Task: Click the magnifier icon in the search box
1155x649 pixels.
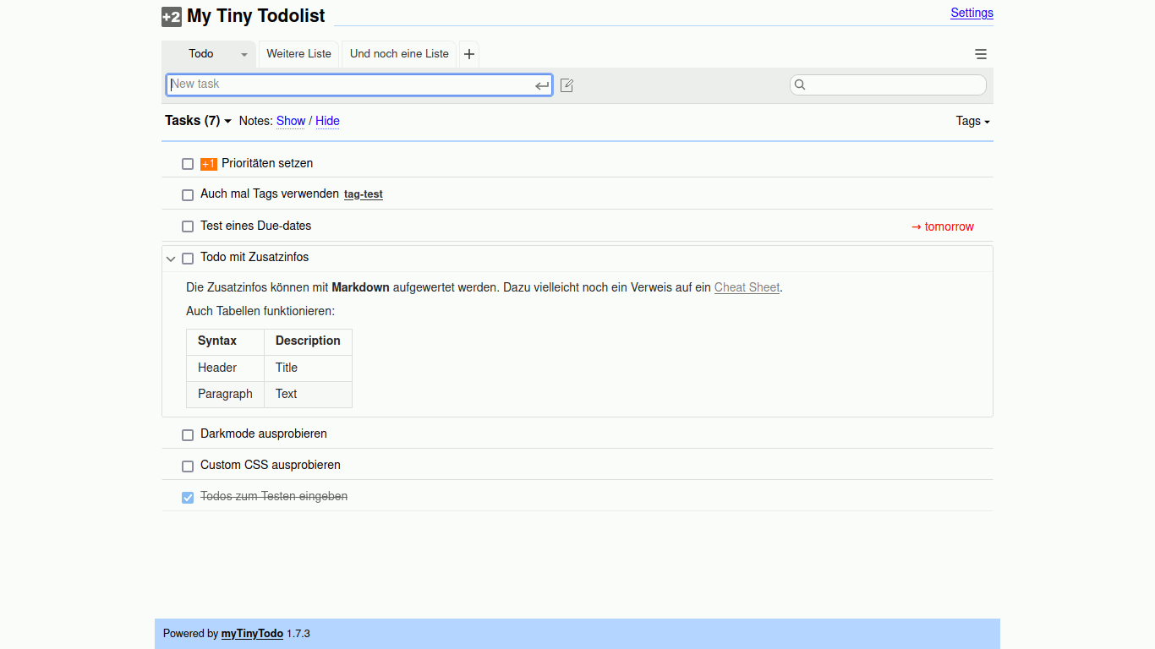Action: pos(800,85)
